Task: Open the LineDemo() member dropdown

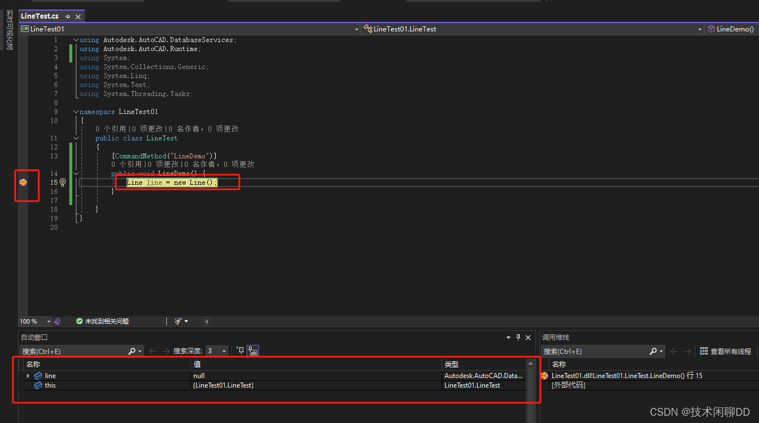Action: 732,29
